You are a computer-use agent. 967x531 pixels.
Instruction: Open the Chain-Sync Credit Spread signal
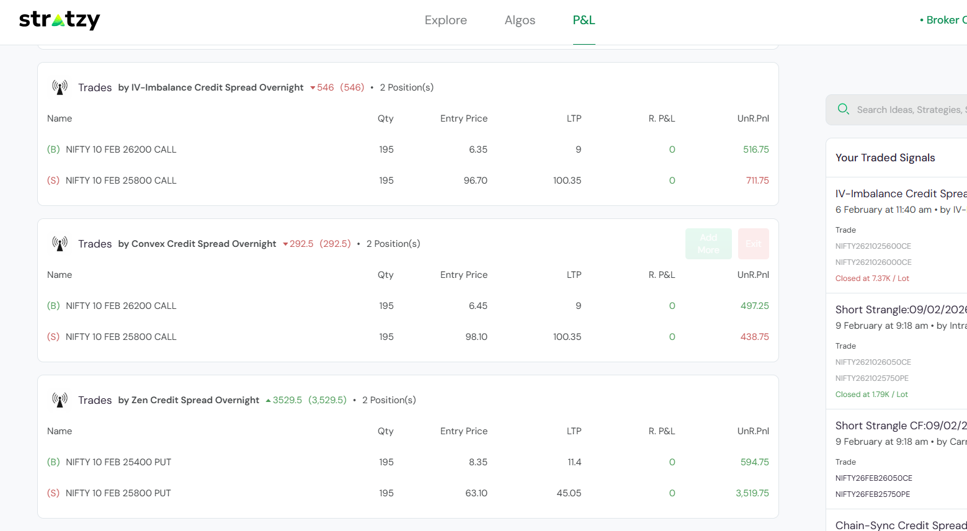point(900,525)
